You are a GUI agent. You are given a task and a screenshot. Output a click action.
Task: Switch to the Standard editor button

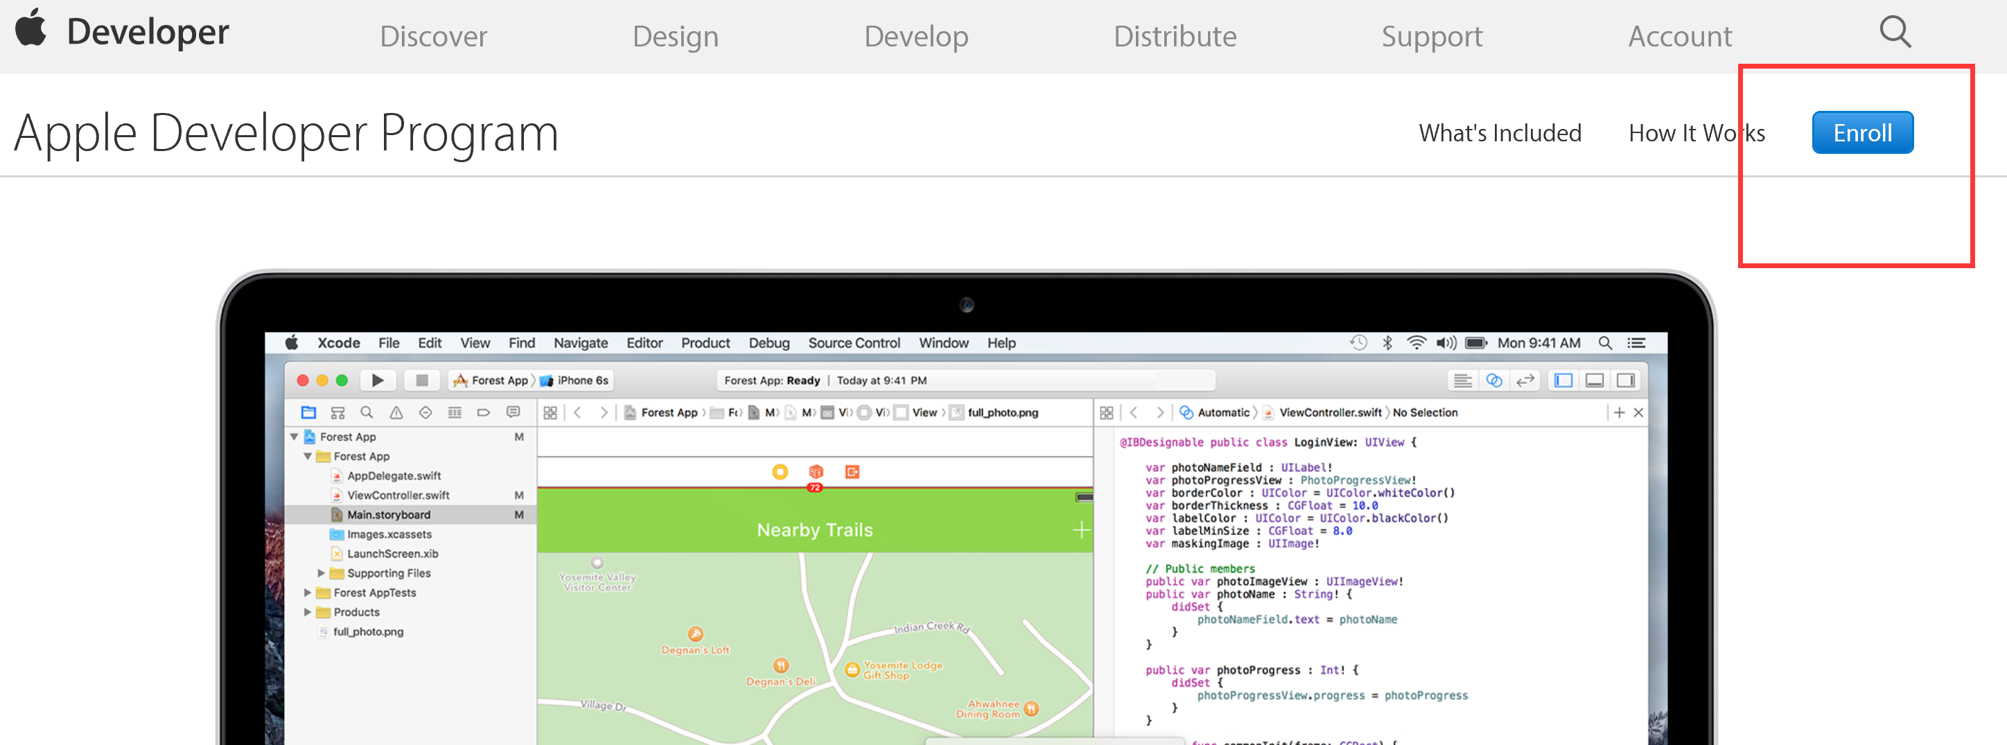pyautogui.click(x=1463, y=380)
